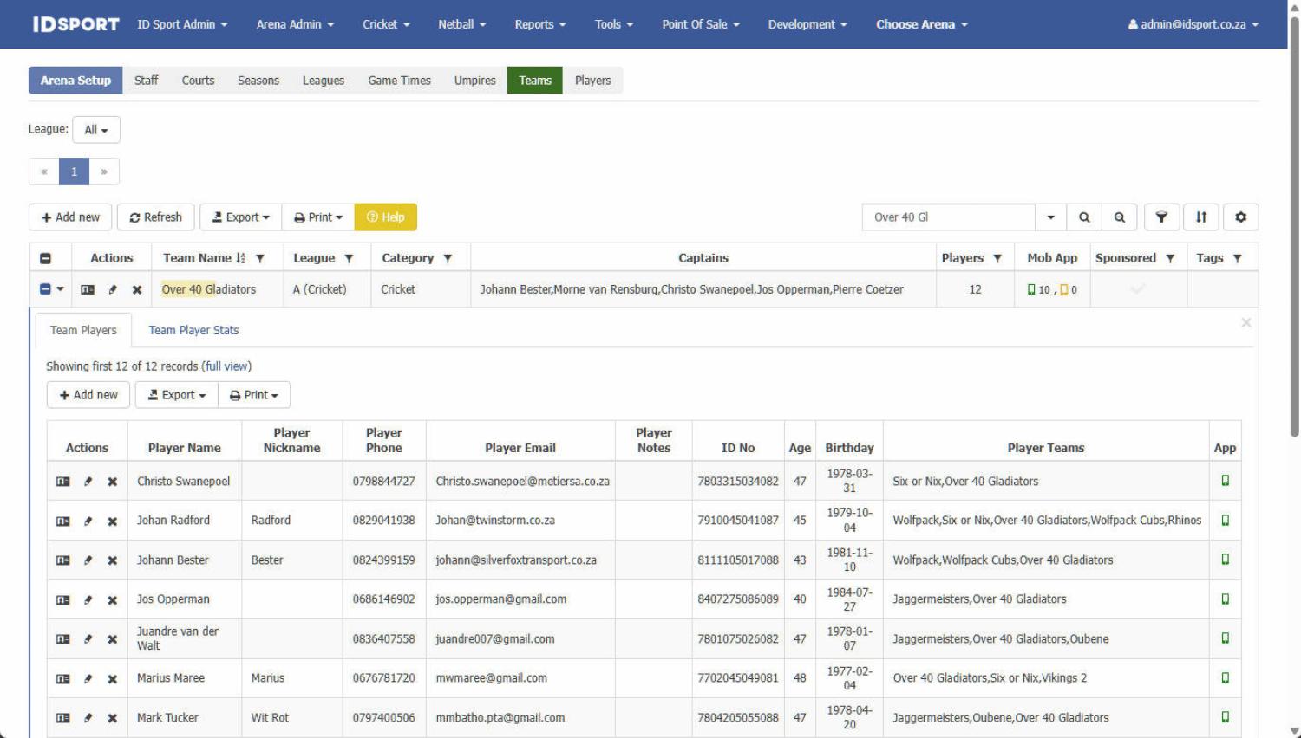Open the admin@idsport.co.za account menu

1193,24
